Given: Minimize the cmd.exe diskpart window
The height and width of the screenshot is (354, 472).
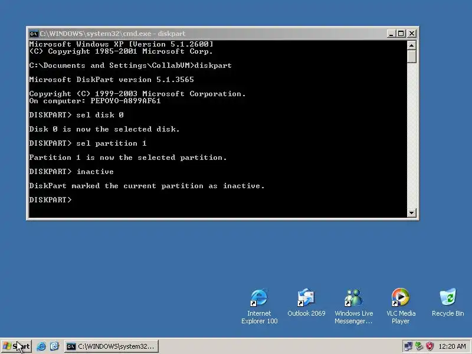Looking at the screenshot, I should 391,34.
